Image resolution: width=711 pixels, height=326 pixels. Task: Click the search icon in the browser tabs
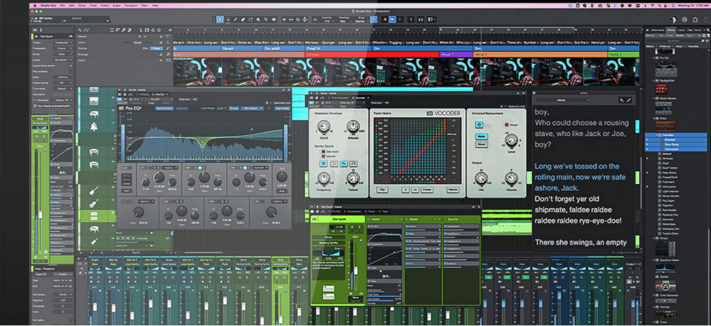point(708,30)
